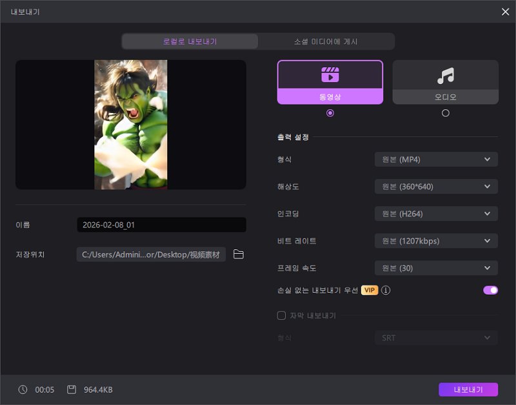Switch to the 소셜 미디어에 게시 tab
The width and height of the screenshot is (516, 405).
(x=326, y=41)
